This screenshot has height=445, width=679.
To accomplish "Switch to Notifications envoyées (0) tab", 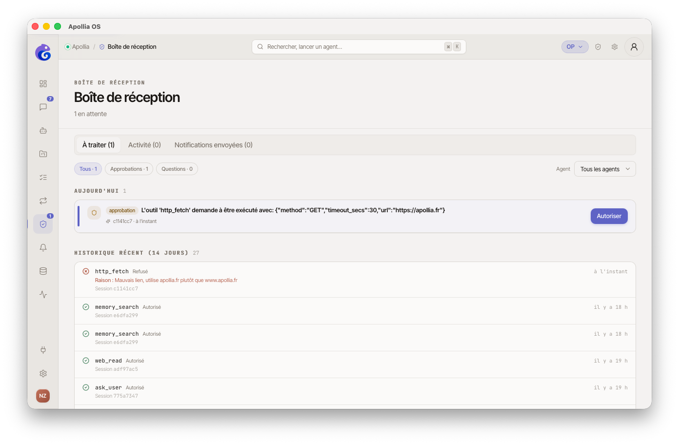I will 214,145.
